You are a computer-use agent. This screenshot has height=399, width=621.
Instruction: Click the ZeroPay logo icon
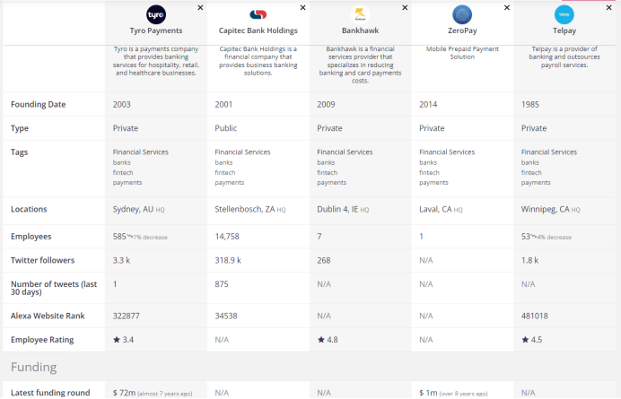[462, 14]
